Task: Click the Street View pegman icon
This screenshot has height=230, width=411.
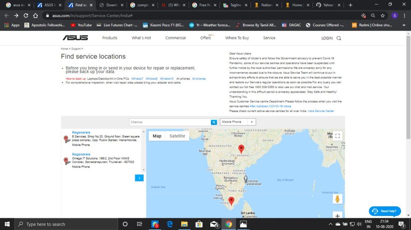Action: (x=337, y=199)
